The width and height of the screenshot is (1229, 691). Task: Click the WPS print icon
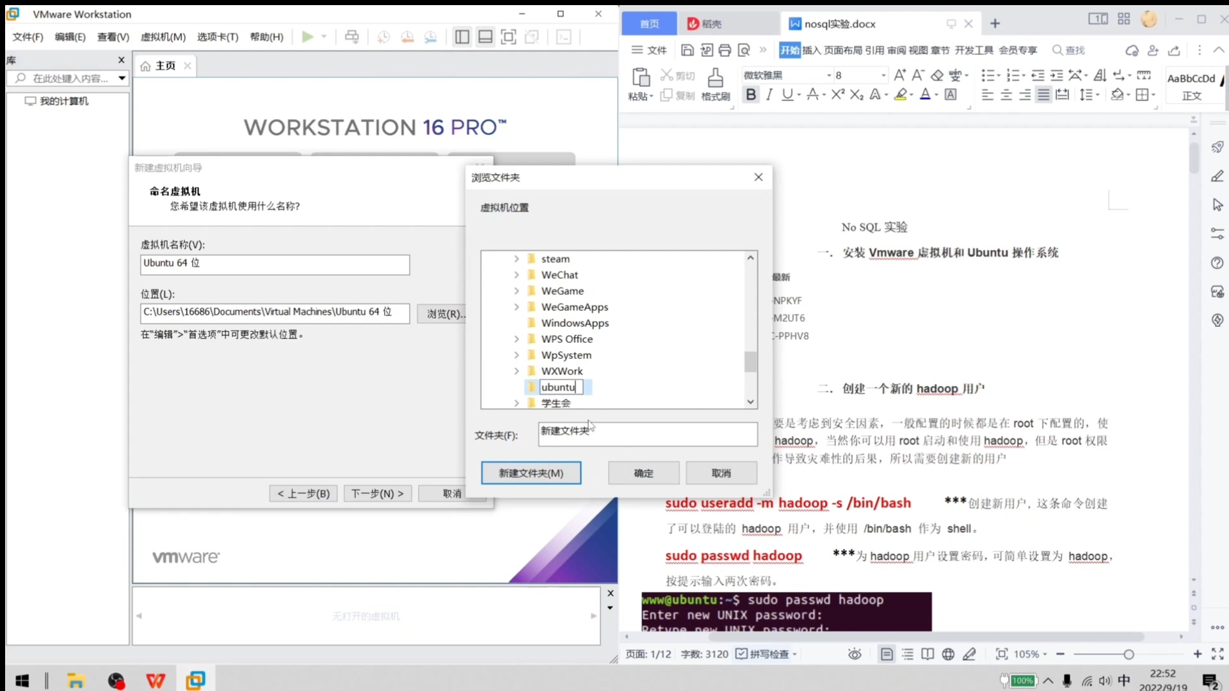725,50
